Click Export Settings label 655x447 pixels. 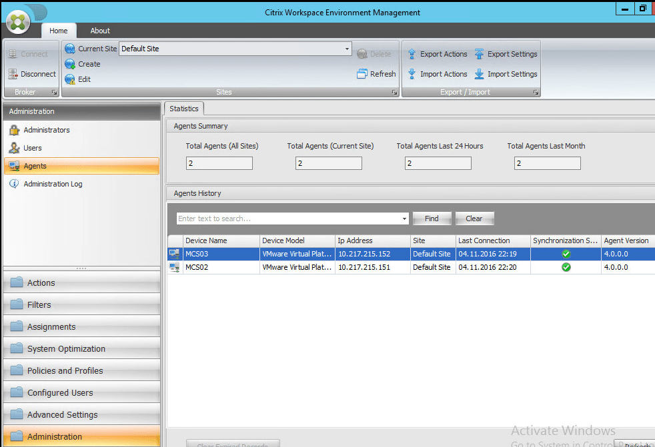point(512,54)
